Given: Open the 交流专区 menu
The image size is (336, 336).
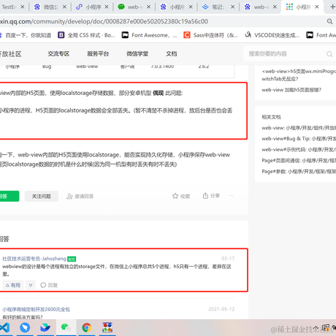Looking at the screenshot, I should 58,54.
